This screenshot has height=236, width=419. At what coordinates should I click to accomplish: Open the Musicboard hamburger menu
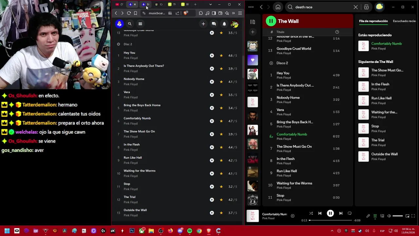pos(140,24)
